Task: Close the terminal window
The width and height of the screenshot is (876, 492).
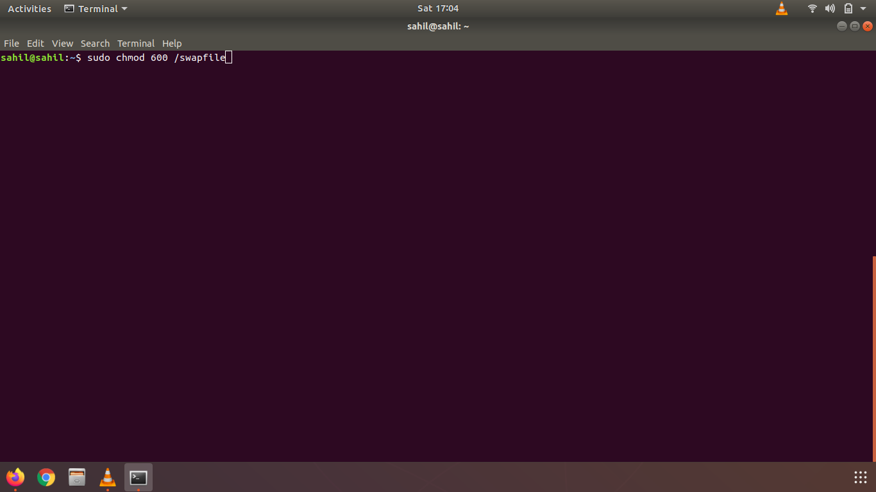Action: 868,26
